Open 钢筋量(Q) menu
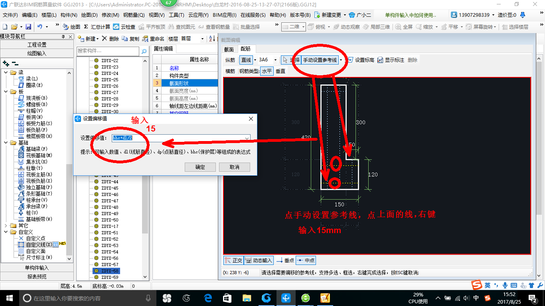The height and width of the screenshot is (306, 545). 134,15
